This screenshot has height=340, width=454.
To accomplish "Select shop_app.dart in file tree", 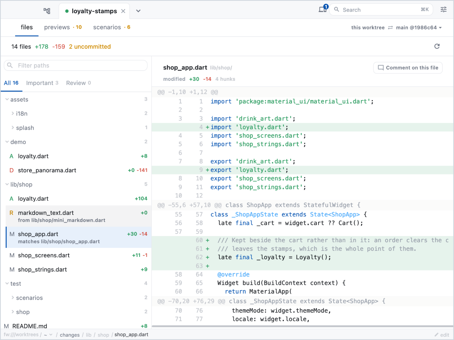I will (78, 237).
